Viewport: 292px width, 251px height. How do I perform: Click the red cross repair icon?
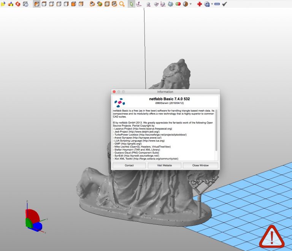tap(199, 4)
